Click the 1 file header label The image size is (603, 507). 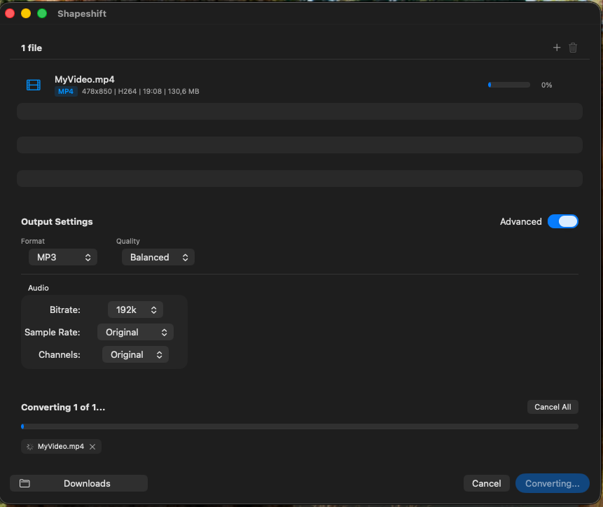pos(32,48)
